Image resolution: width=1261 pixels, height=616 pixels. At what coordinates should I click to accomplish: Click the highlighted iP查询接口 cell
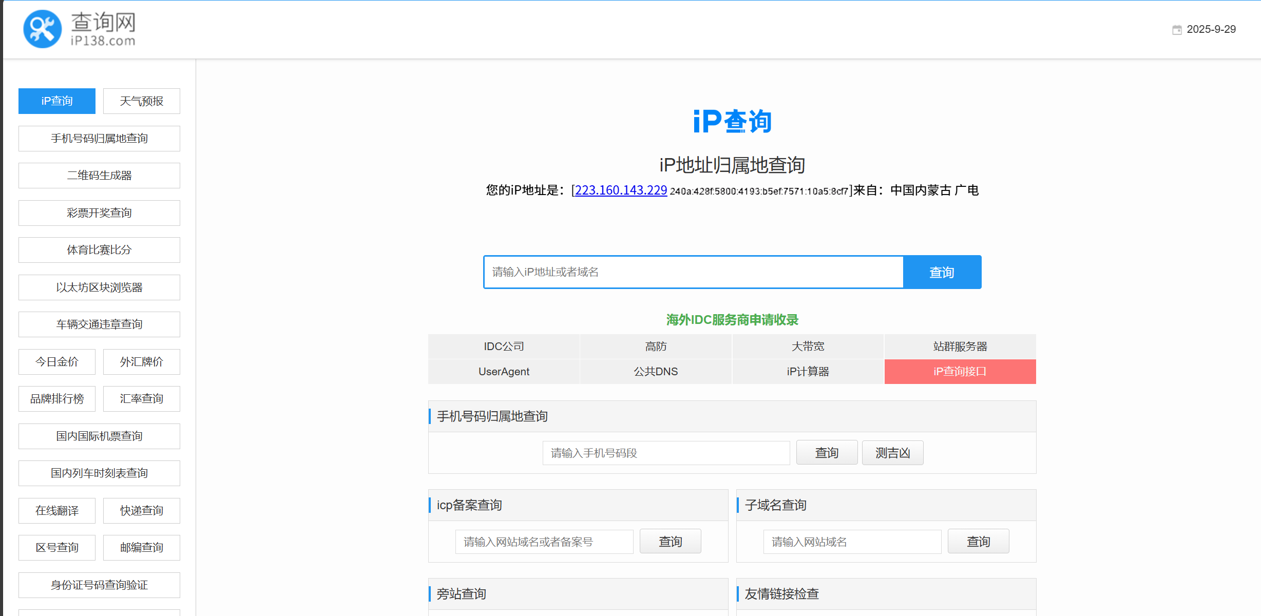(x=960, y=371)
